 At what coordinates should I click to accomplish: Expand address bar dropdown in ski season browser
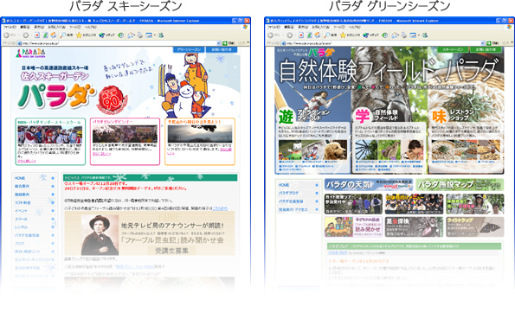[x=219, y=43]
